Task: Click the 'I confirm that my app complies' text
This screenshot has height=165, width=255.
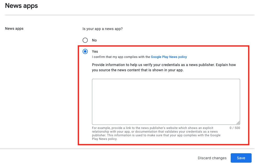Action: point(121,57)
